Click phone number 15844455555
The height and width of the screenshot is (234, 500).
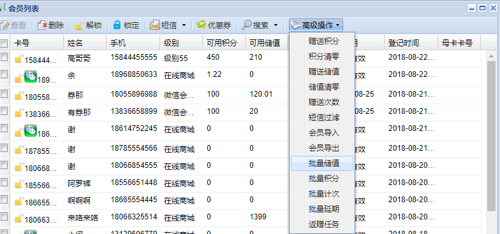(134, 57)
